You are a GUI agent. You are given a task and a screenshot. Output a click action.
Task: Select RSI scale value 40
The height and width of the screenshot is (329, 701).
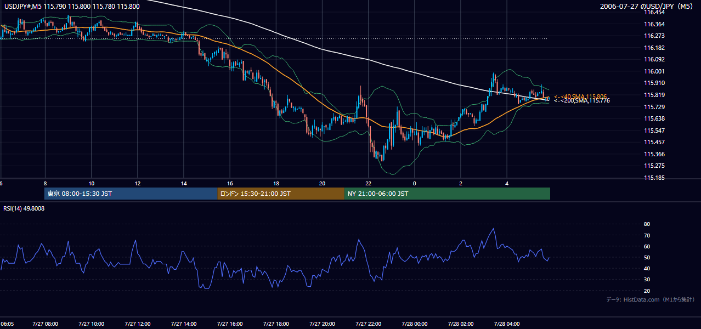click(647, 268)
